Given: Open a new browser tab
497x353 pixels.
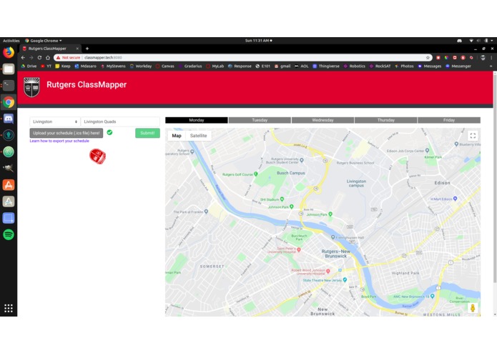Looking at the screenshot, I should coord(87,49).
